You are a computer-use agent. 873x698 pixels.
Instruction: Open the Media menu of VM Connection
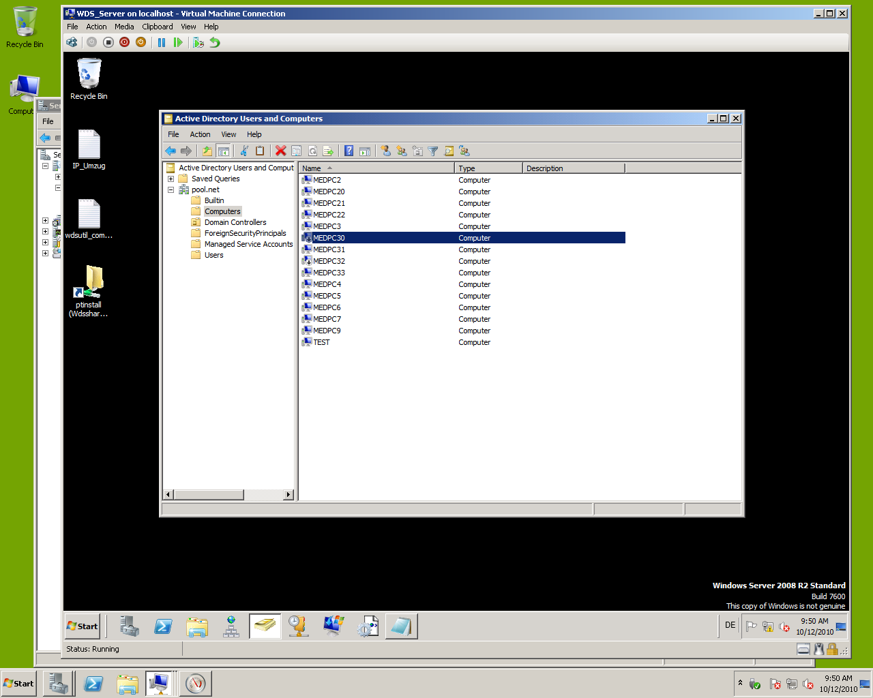(x=124, y=27)
